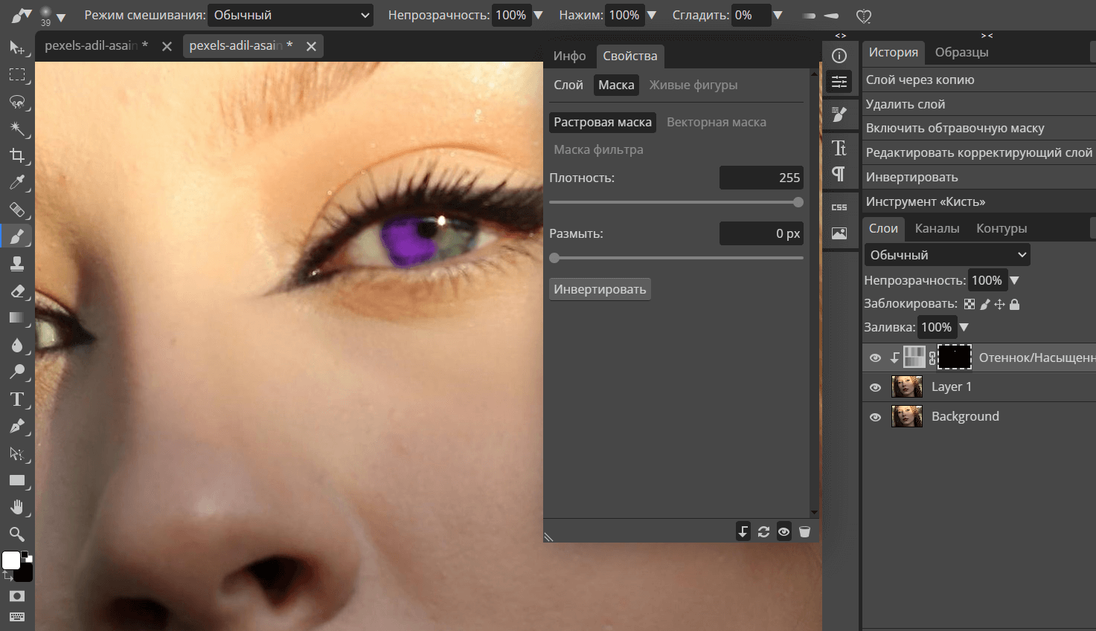Select Векторная маска option
Viewport: 1096px width, 631px height.
tap(716, 122)
